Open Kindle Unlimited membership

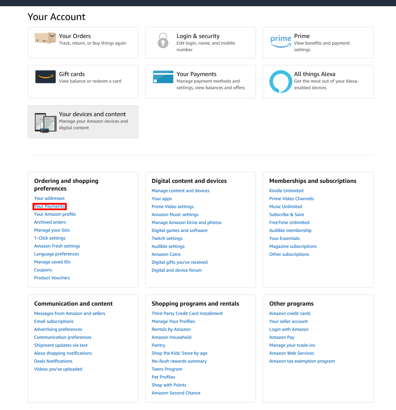coord(286,190)
